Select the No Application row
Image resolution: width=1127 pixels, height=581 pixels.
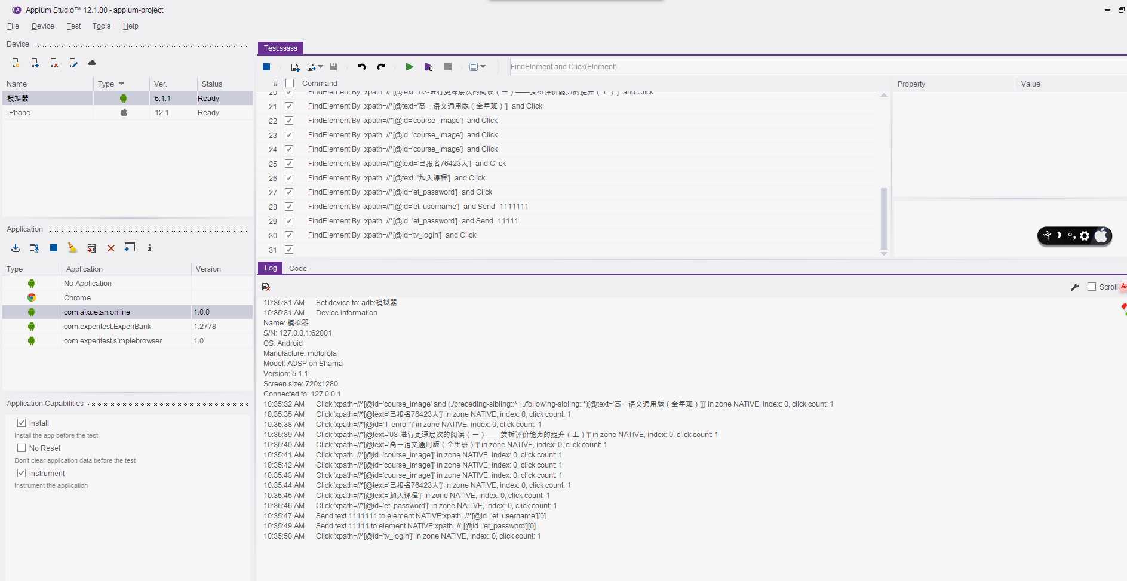tap(128, 284)
